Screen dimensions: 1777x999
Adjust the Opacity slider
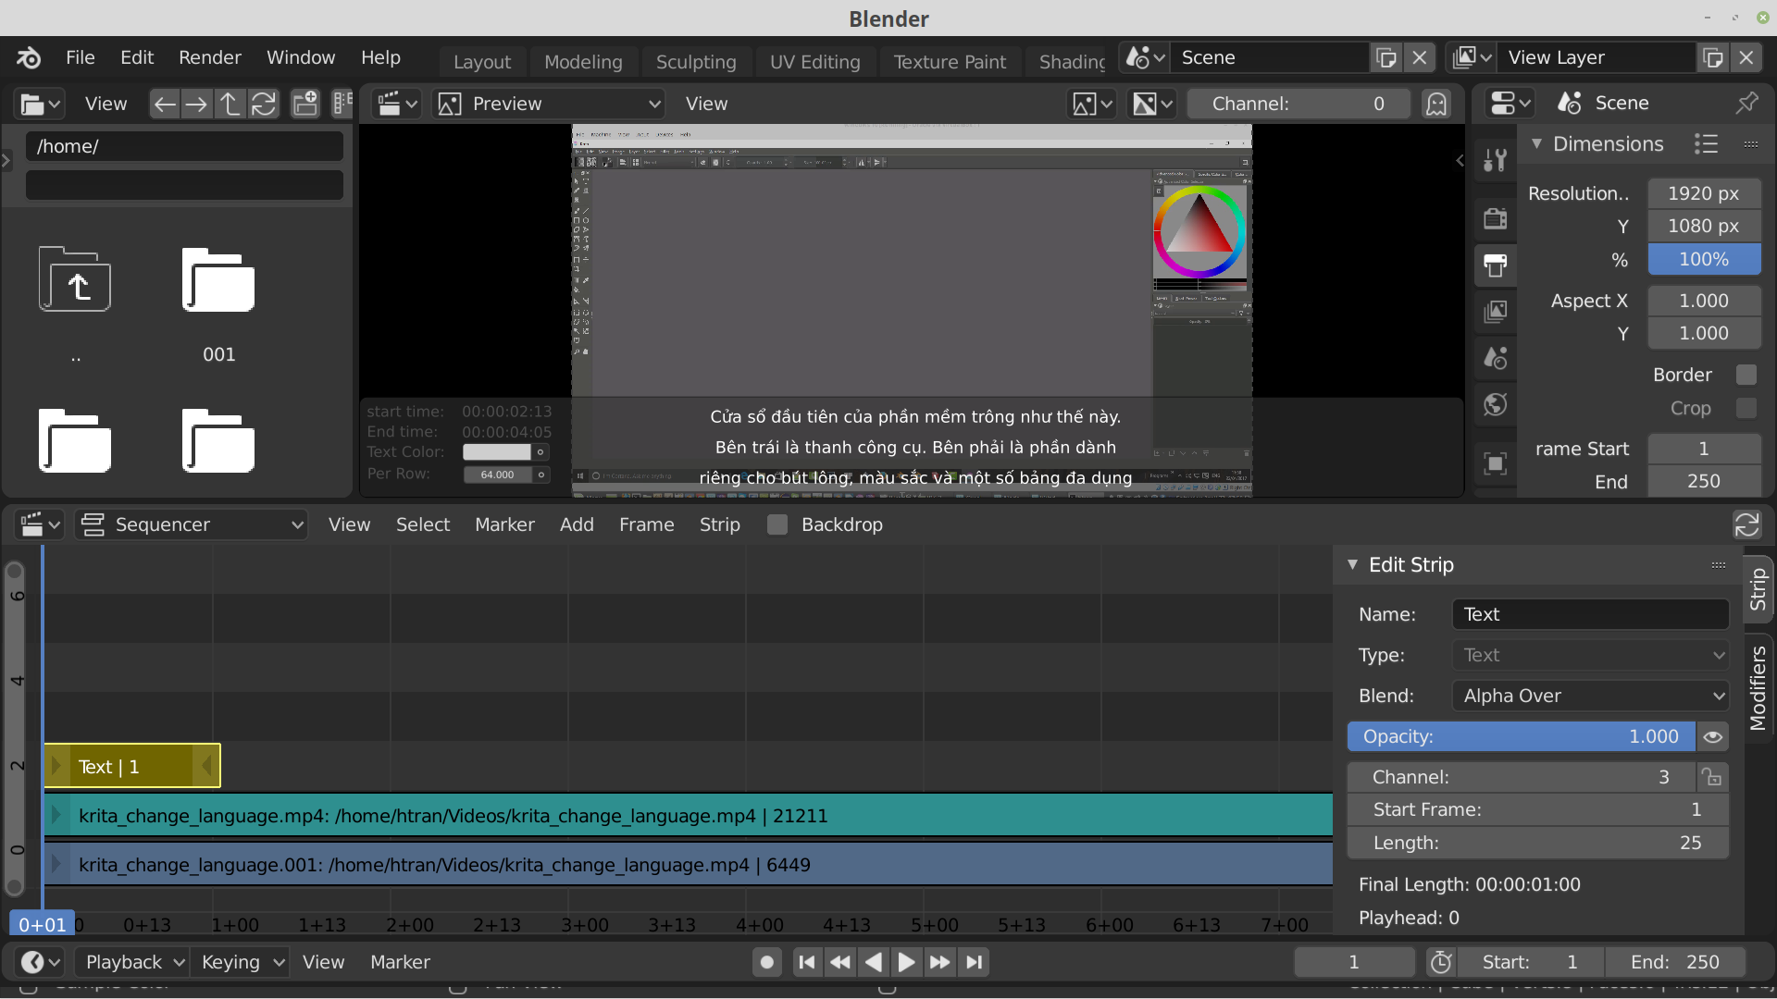pos(1521,736)
